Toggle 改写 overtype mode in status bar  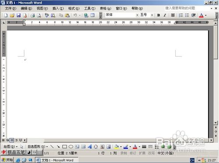pyautogui.click(x=151, y=153)
